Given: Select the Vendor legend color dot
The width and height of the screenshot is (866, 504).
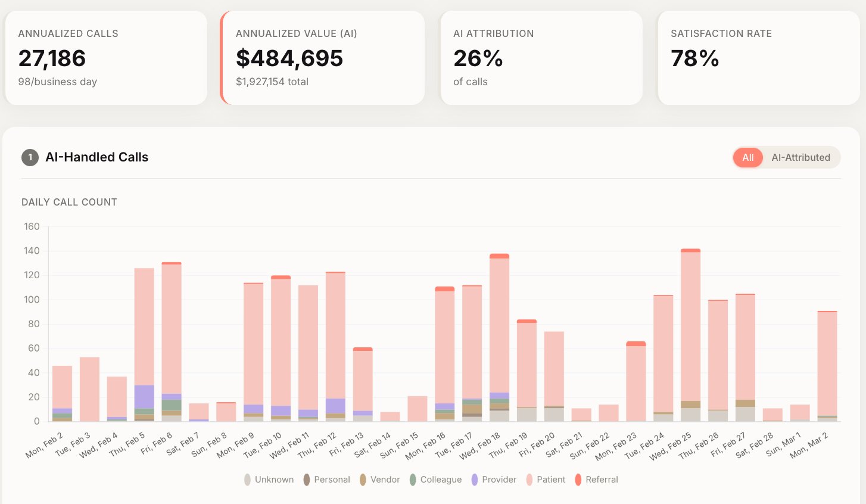Looking at the screenshot, I should [363, 480].
